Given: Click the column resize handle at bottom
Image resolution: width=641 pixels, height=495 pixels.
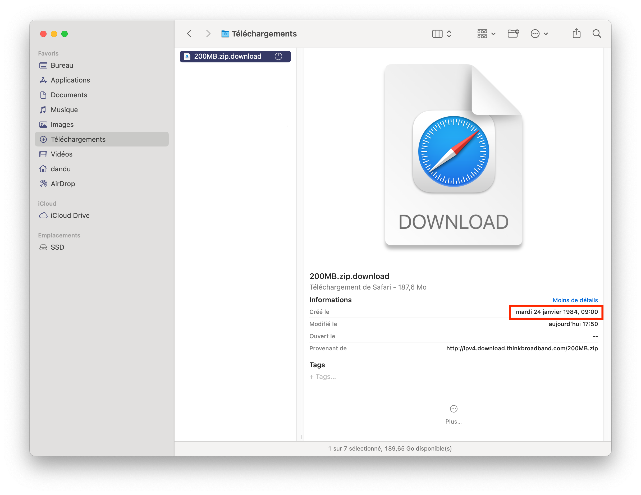Looking at the screenshot, I should coord(300,437).
